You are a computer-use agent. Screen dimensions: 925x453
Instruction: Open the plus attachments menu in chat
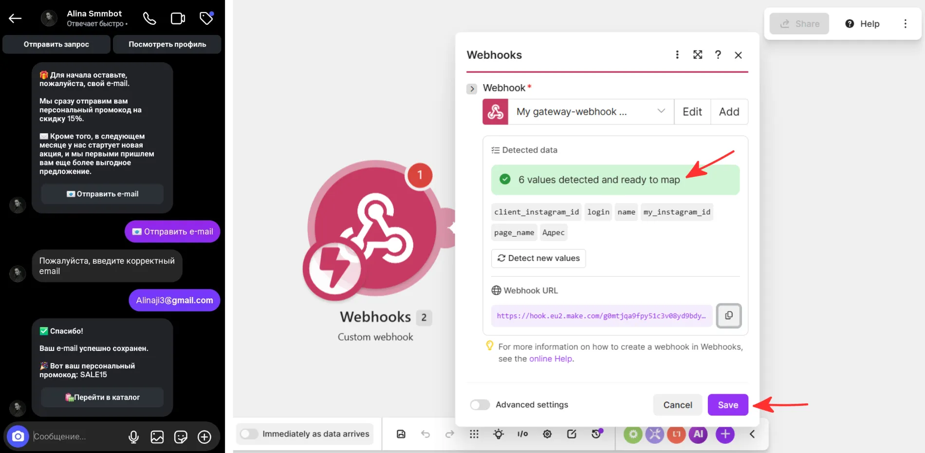point(204,437)
